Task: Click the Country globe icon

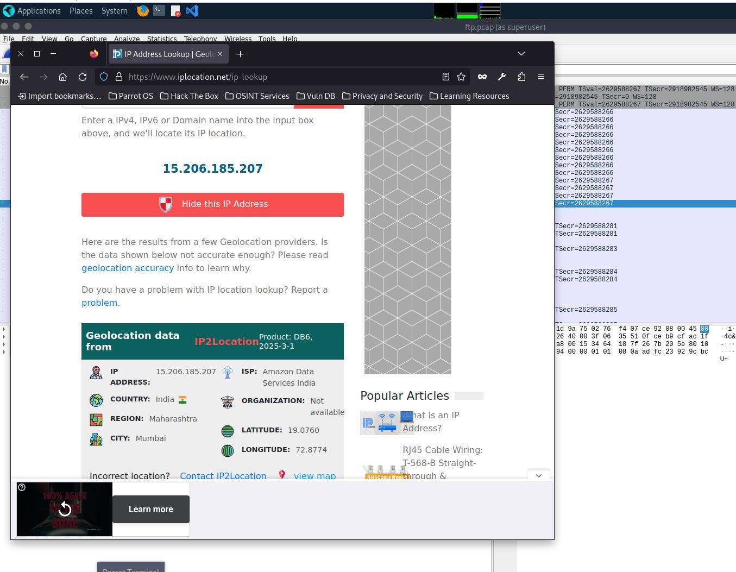Action: point(96,400)
